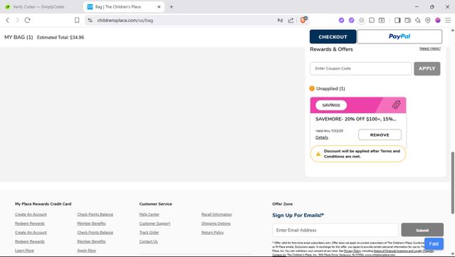Click the browser address bar URL
The image size is (455, 257).
[x=125, y=21]
